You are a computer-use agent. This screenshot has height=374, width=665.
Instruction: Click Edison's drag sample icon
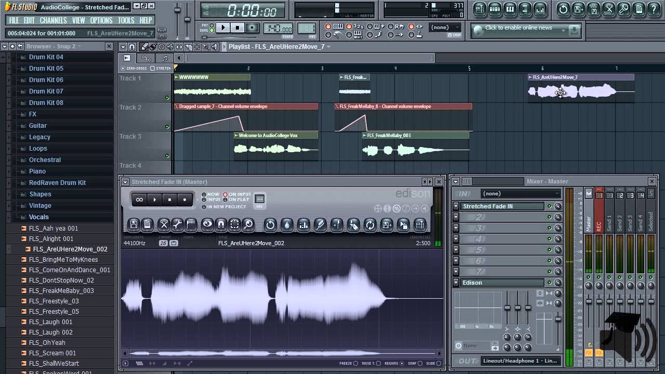tap(403, 224)
